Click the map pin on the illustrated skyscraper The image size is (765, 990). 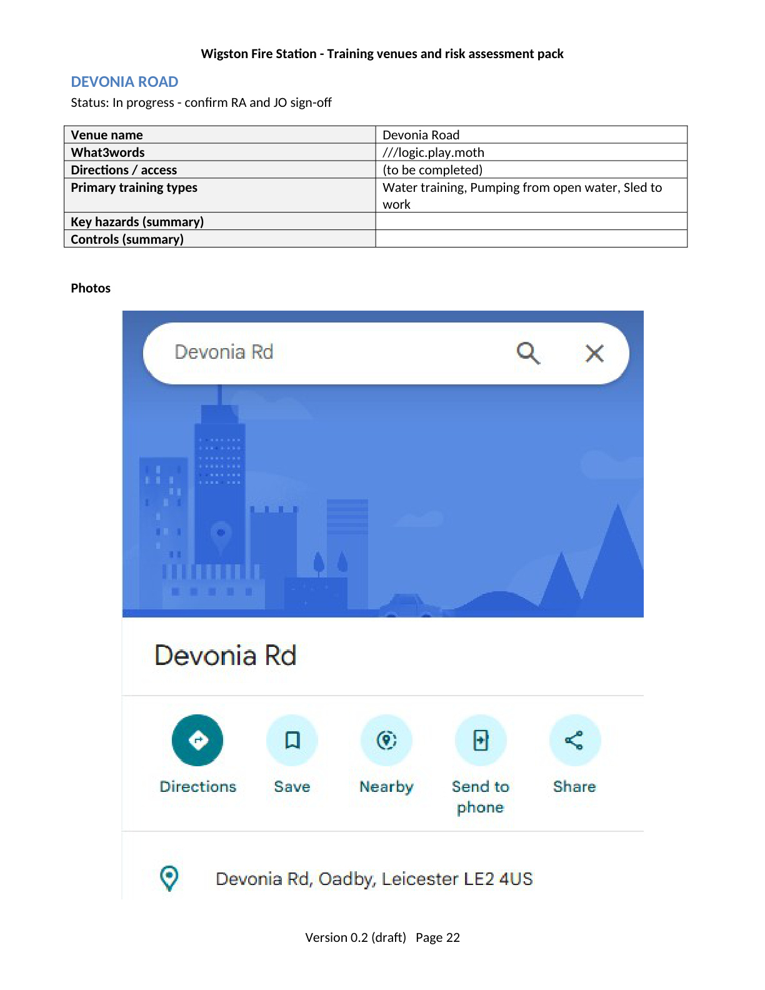[221, 534]
